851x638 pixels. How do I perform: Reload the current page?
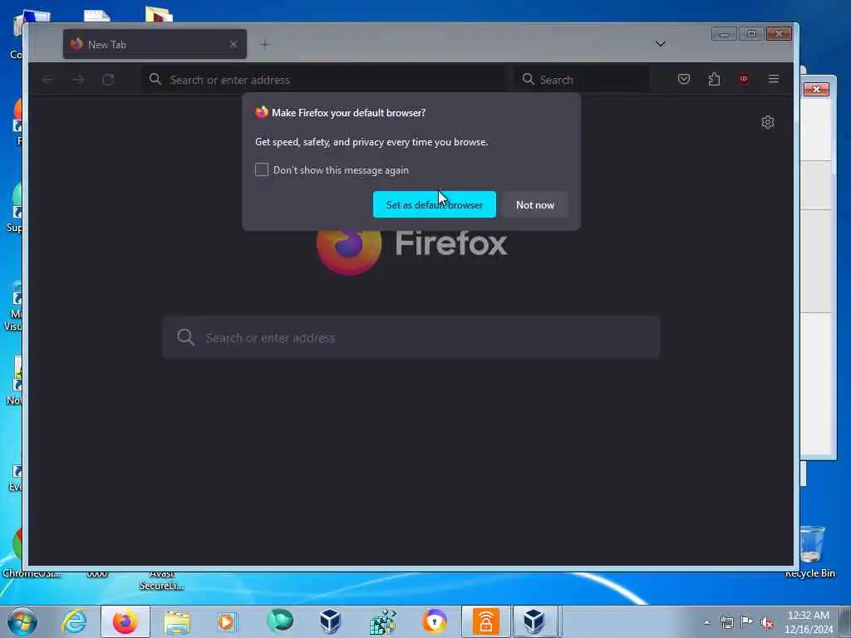pos(108,80)
